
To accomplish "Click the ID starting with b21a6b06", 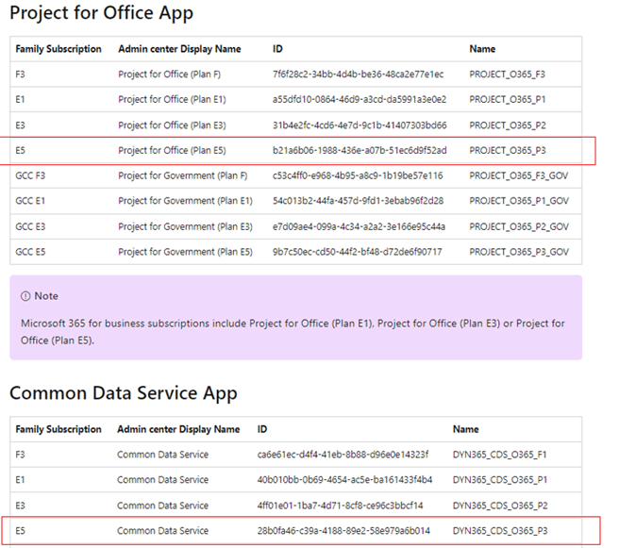I will [x=360, y=150].
